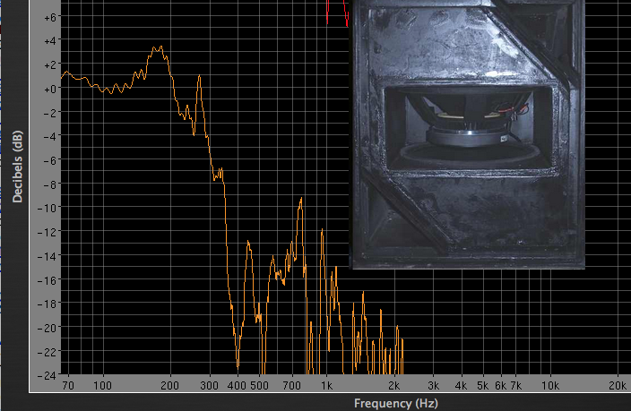The image size is (631, 411).
Task: Click the "10k" frequency axis label
Action: point(550,386)
